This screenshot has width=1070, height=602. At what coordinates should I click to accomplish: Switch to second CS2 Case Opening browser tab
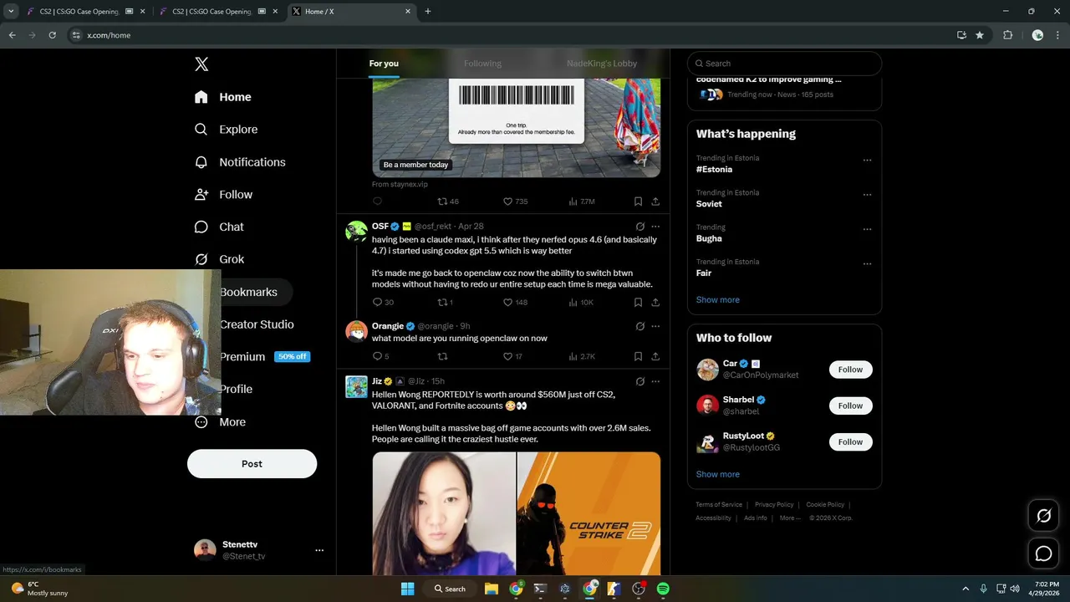coord(220,12)
